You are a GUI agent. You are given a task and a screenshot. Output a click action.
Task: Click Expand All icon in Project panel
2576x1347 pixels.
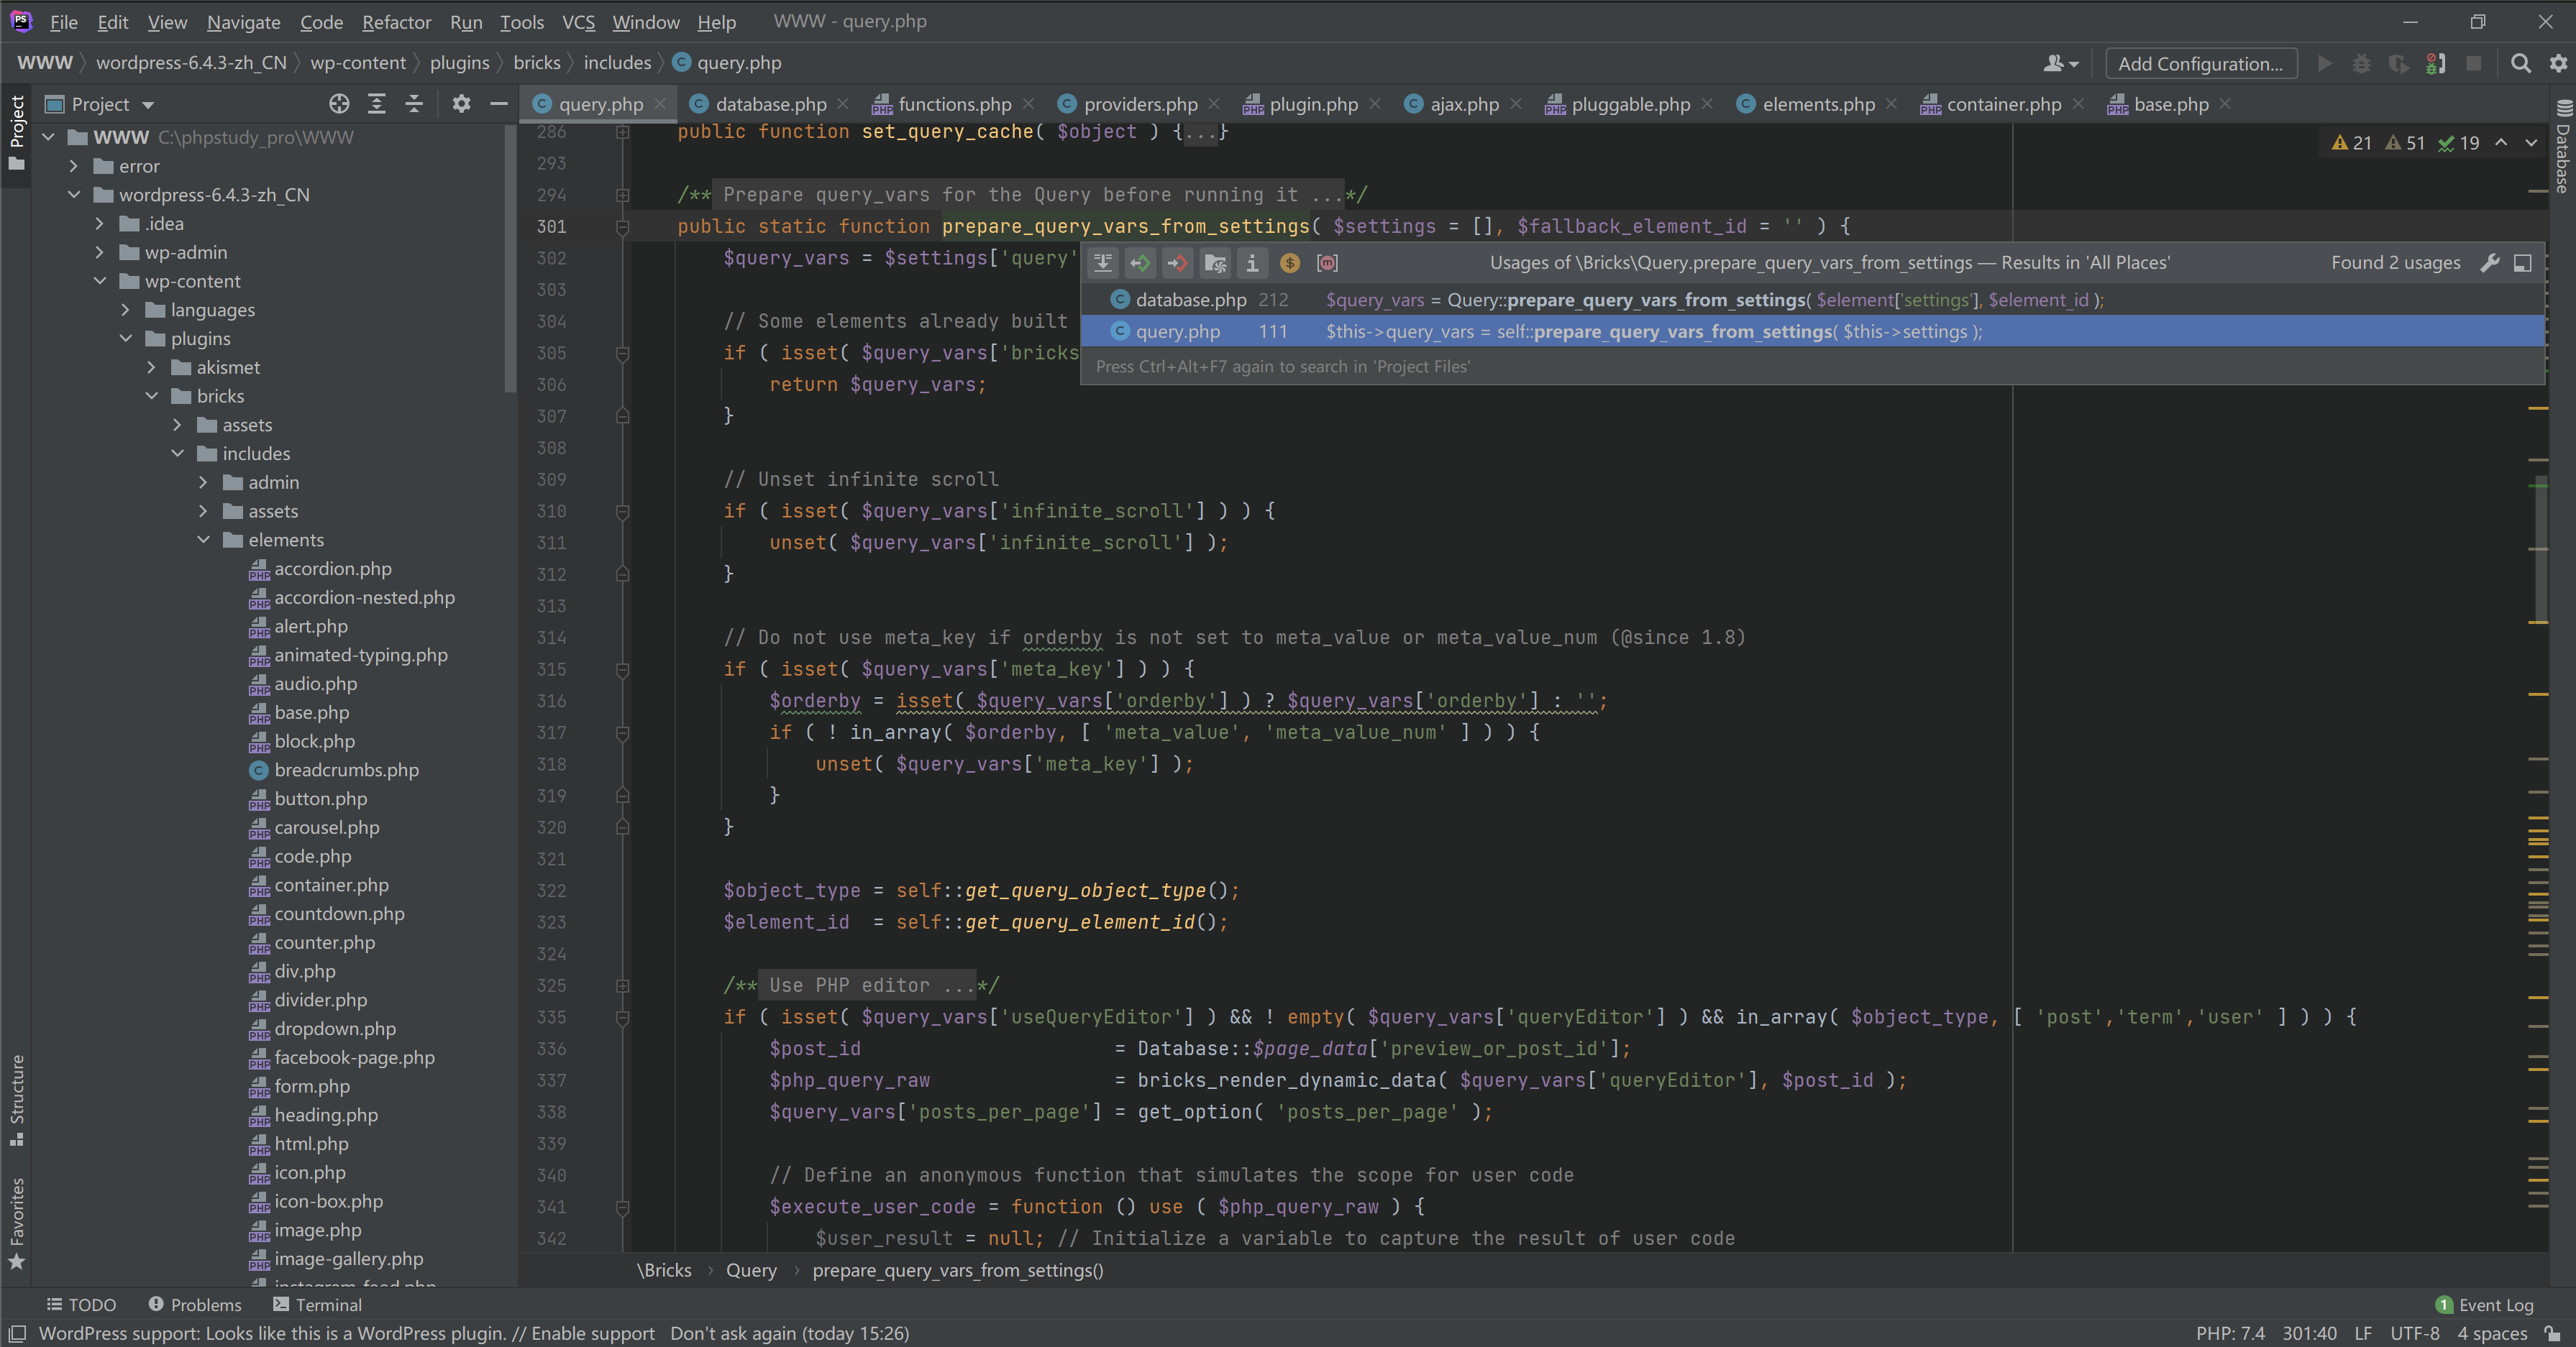pyautogui.click(x=377, y=104)
